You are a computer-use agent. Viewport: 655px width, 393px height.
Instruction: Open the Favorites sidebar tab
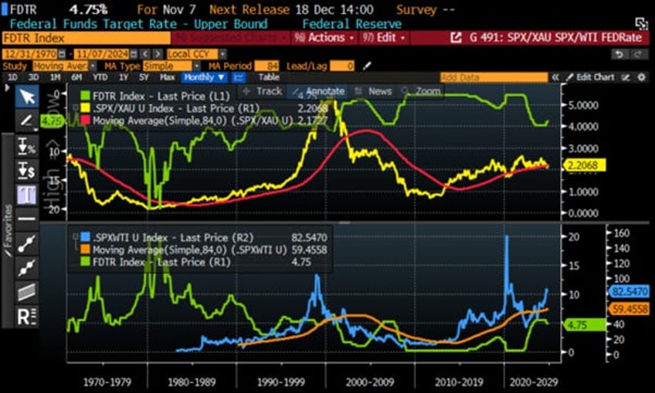tap(8, 231)
